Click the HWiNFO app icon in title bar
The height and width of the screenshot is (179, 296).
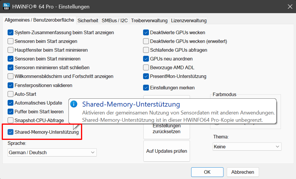pos(6,6)
